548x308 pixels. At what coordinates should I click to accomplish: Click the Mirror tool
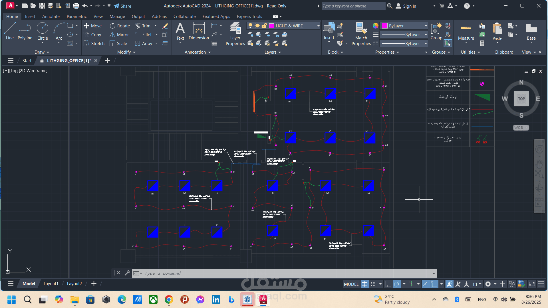pyautogui.click(x=119, y=35)
